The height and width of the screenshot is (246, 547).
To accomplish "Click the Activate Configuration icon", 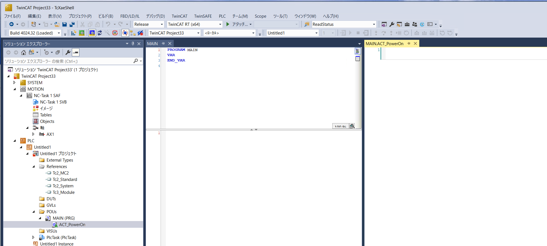I will pyautogui.click(x=74, y=33).
